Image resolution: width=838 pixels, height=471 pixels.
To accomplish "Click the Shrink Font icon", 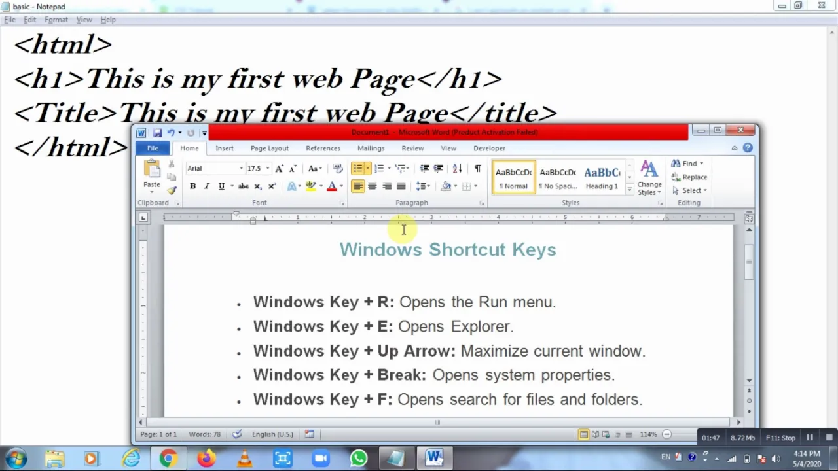I will [x=293, y=169].
